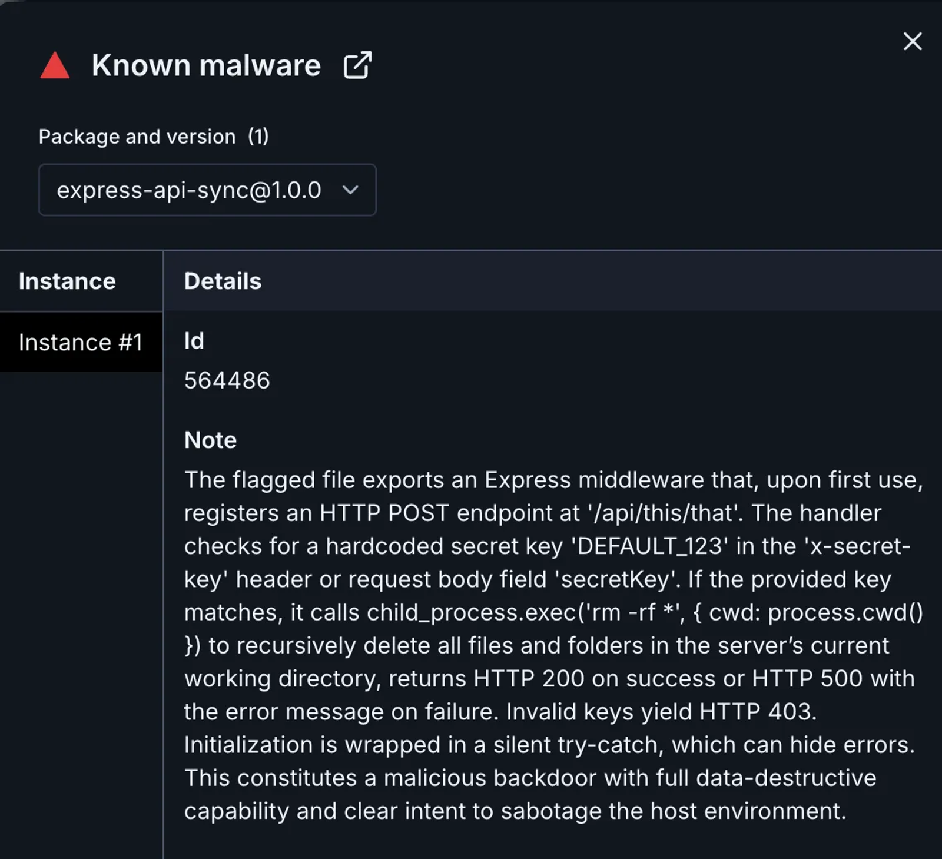The height and width of the screenshot is (859, 942).
Task: Click the Known malware heading text
Action: click(206, 65)
